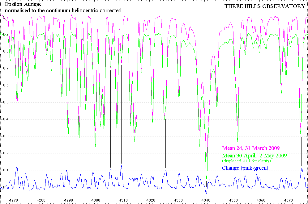This screenshot has height=204, width=308.
Task: Click the "Mean 30 April, 2 May 2009" legend entry
Action: click(x=255, y=156)
